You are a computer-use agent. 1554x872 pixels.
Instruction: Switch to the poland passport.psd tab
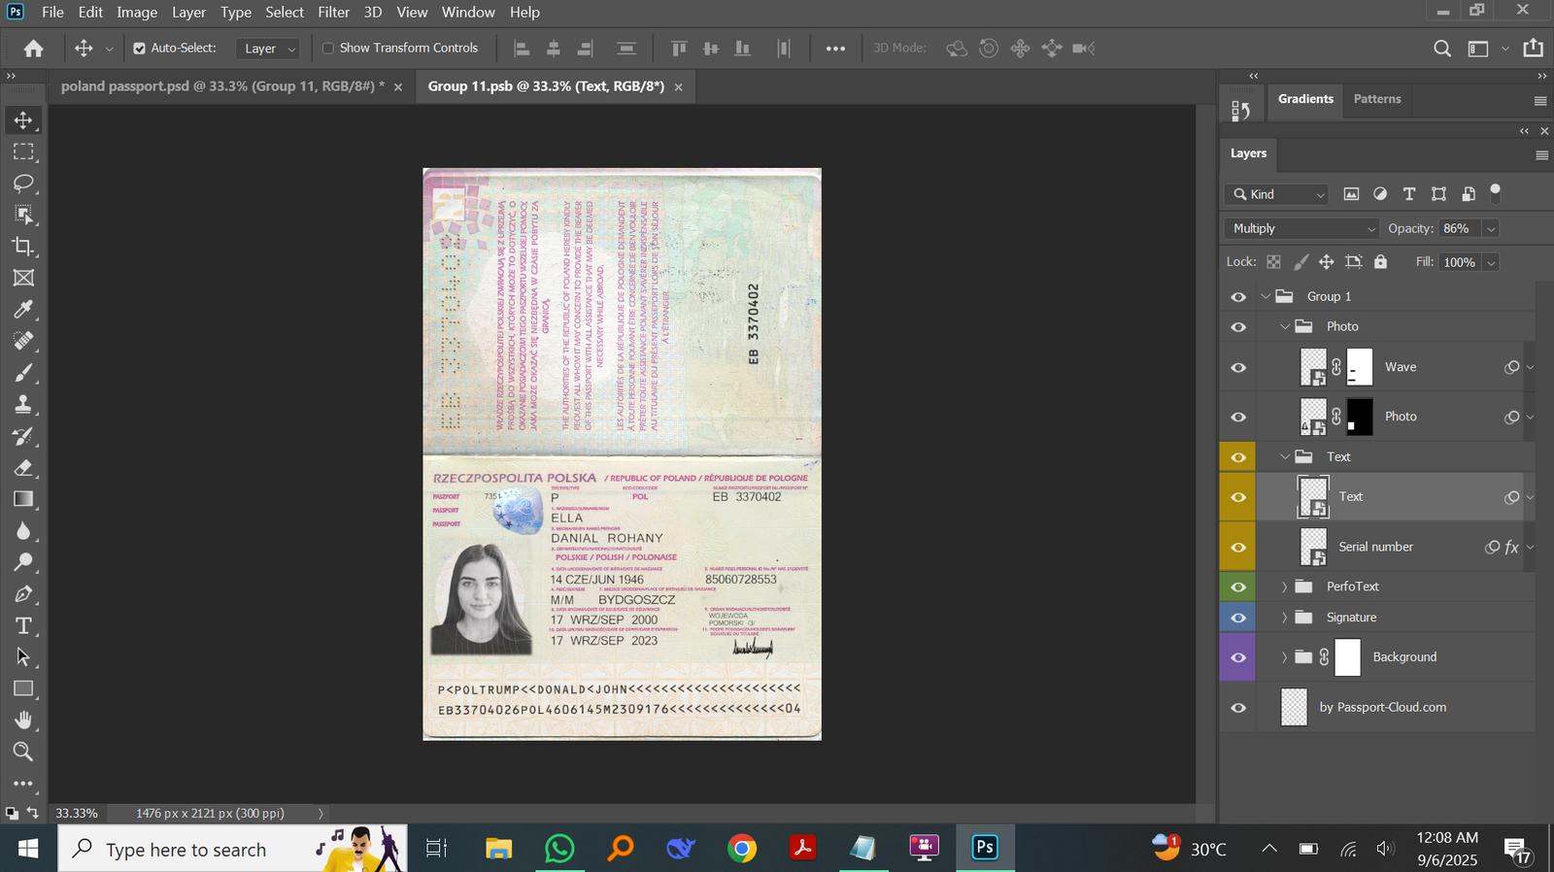click(x=222, y=86)
